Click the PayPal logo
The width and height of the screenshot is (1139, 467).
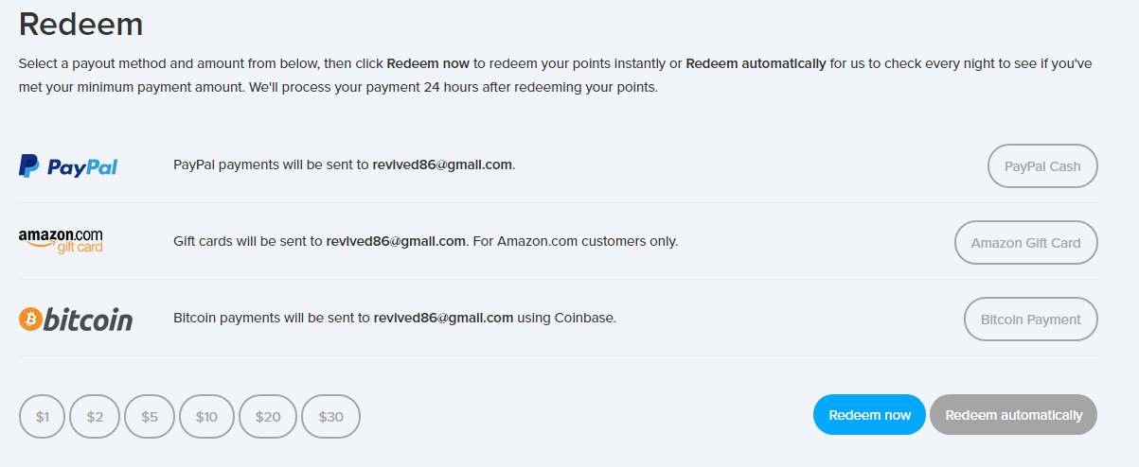pyautogui.click(x=68, y=166)
